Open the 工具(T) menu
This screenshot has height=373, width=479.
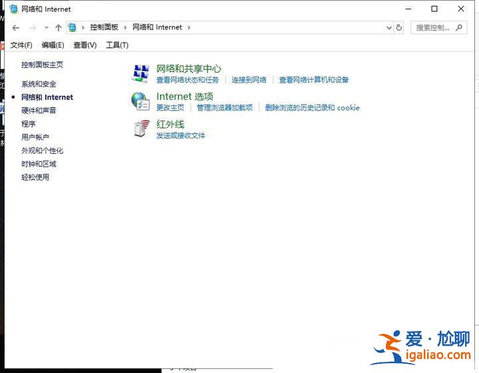pyautogui.click(x=117, y=45)
